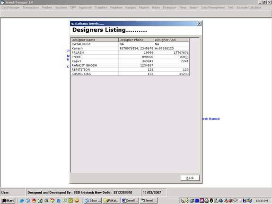Click the music note quick launch icon
The image size is (272, 204).
point(64,201)
